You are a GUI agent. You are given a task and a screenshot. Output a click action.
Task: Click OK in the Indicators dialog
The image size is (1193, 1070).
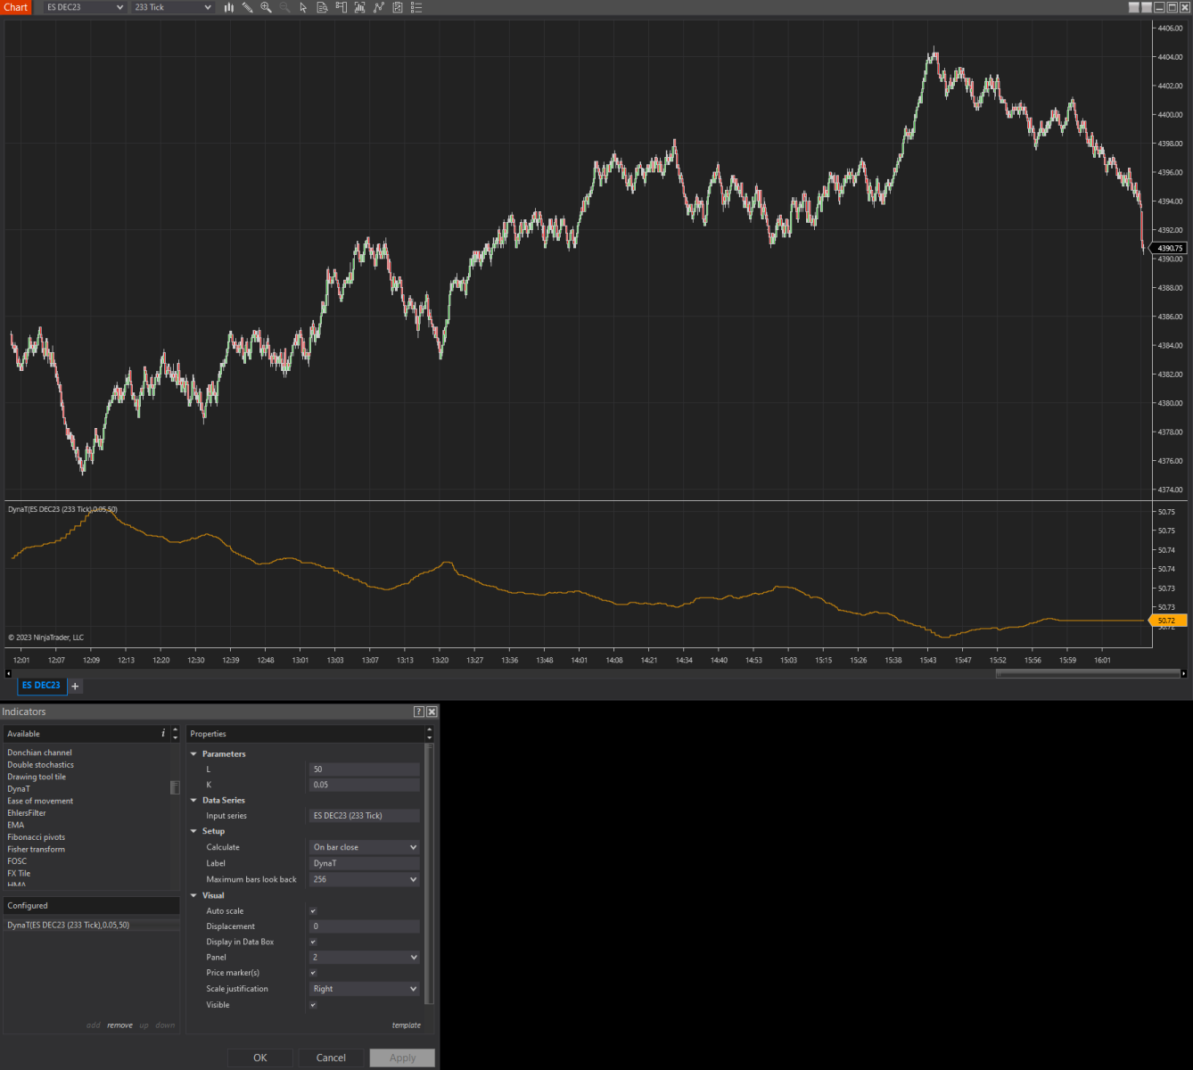(260, 1058)
